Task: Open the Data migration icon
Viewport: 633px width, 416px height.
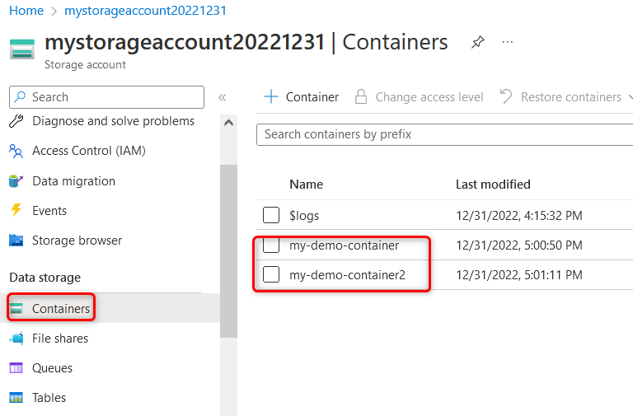Action: (16, 181)
